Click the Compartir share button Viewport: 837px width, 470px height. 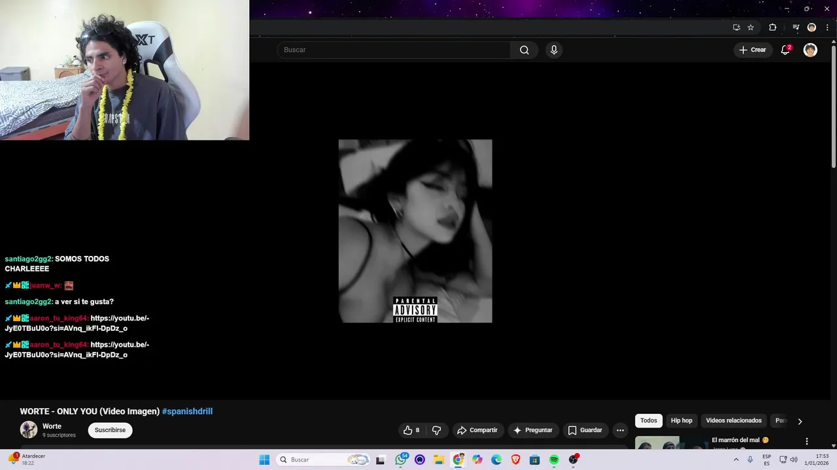tap(477, 430)
